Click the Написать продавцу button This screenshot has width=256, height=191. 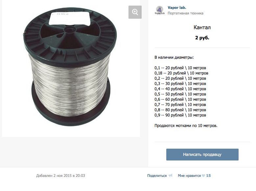pos(202,155)
